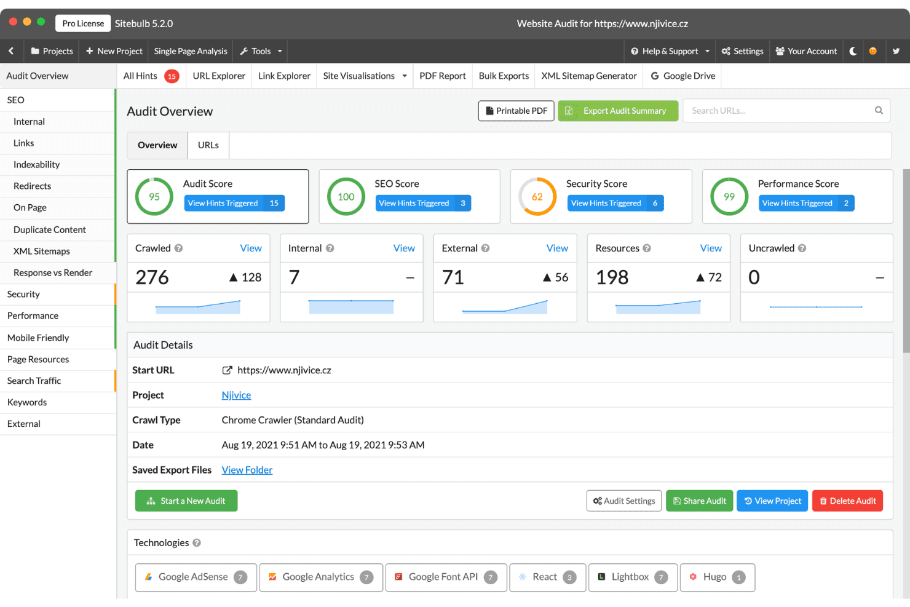Viewport: 910px width, 607px height.
Task: Open the All Hints tab
Action: (151, 76)
